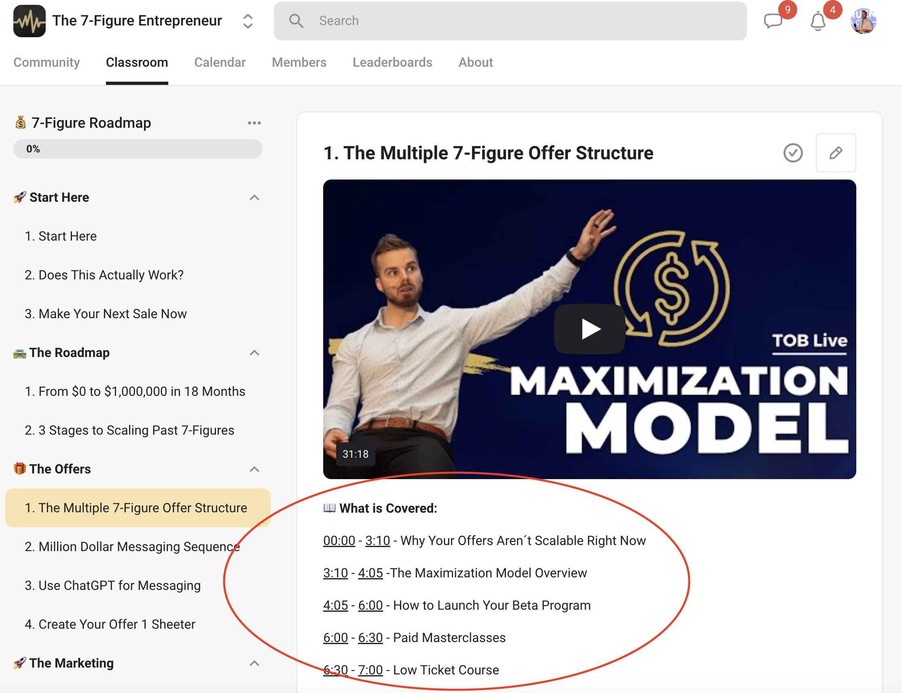Click the 7-Figure Entrepreneur group logo
Screen dimensions: 902x693
click(x=29, y=21)
